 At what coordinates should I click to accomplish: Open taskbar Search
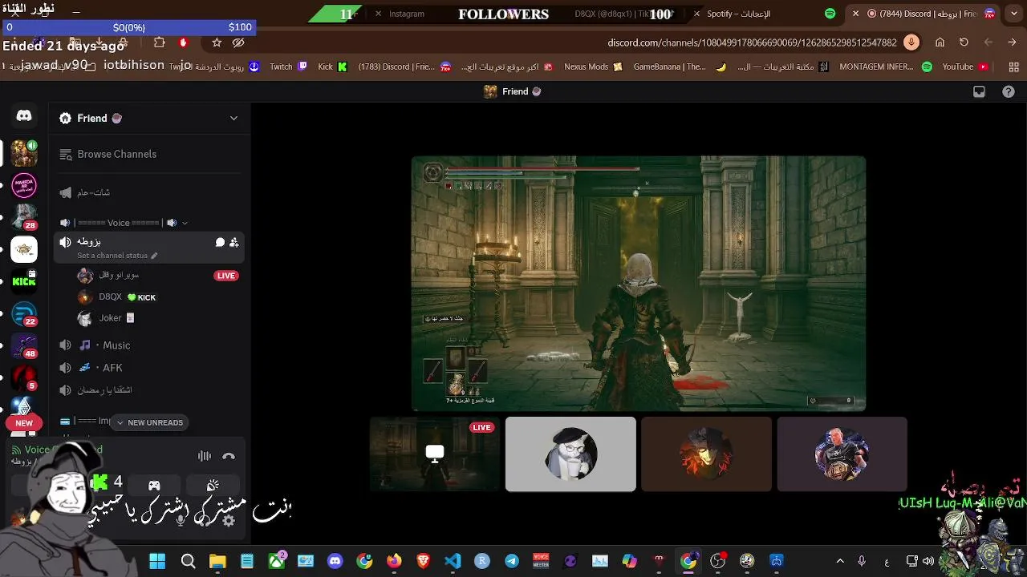pyautogui.click(x=188, y=561)
